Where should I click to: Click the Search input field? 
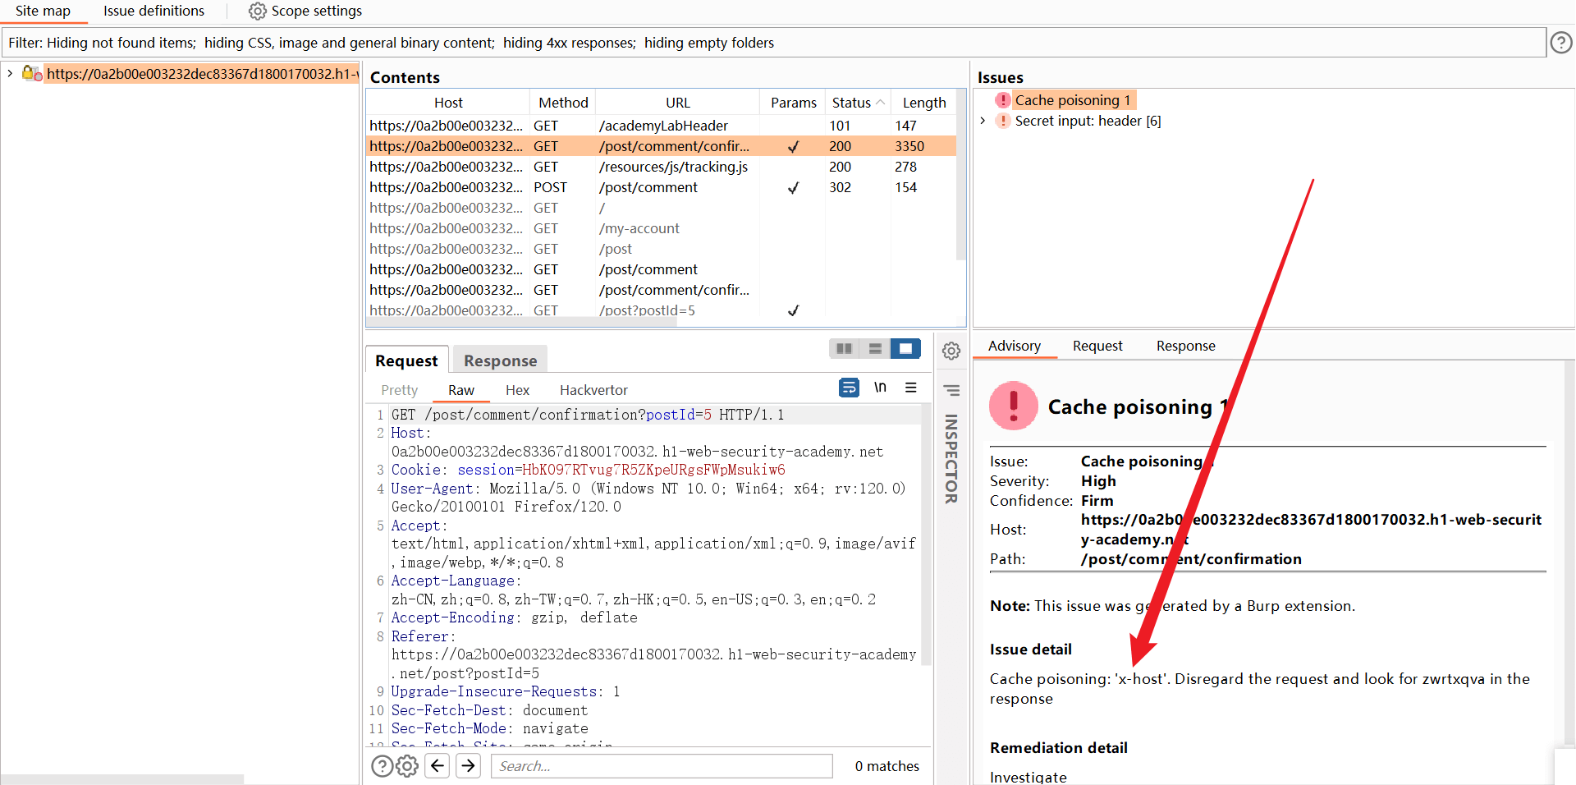coord(662,766)
